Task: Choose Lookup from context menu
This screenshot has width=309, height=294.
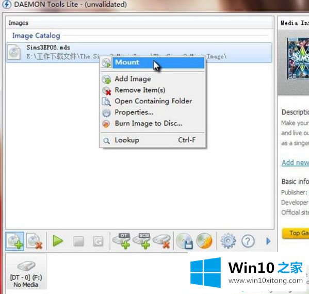Action: (153, 140)
